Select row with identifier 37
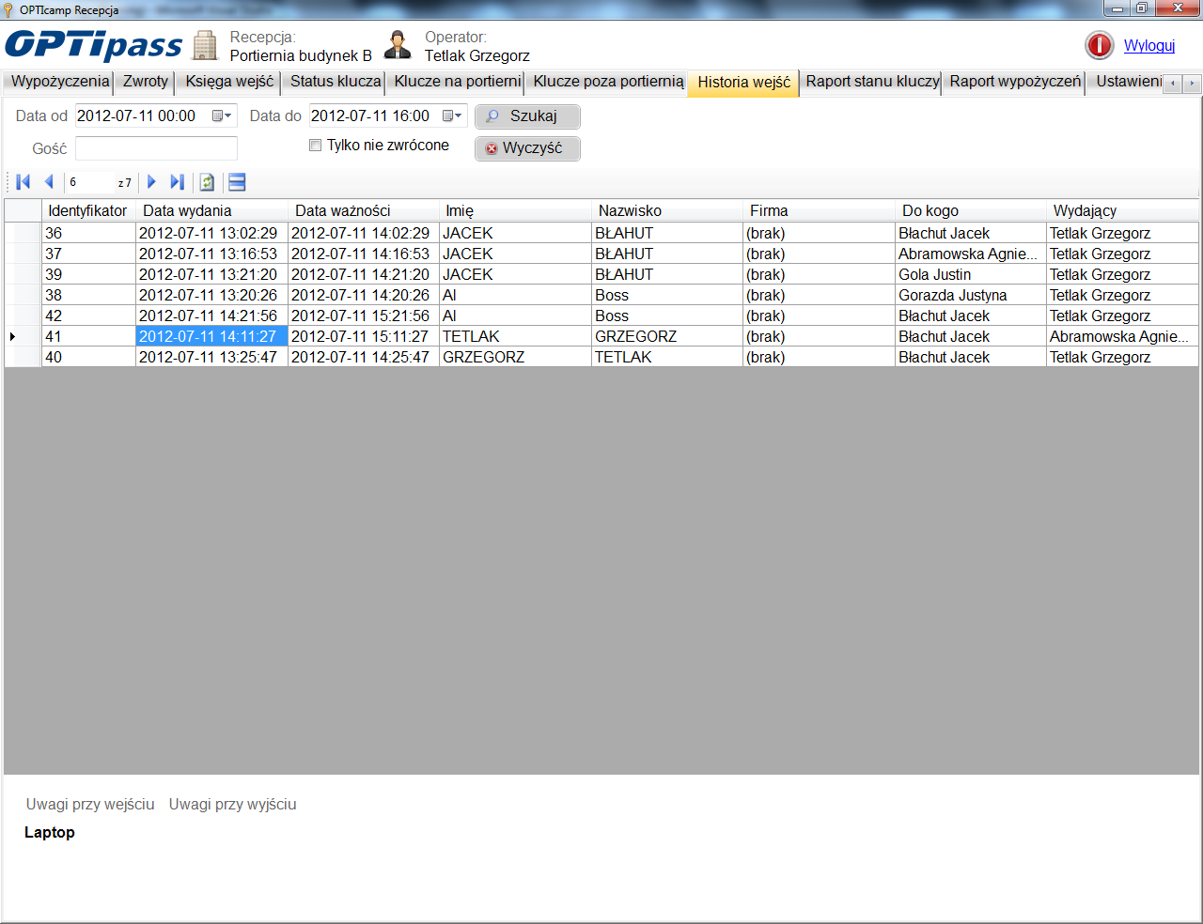This screenshot has width=1203, height=924. (x=601, y=254)
